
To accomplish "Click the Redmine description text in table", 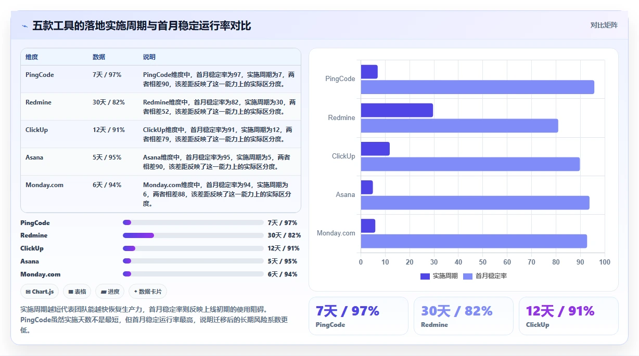I will (219, 107).
